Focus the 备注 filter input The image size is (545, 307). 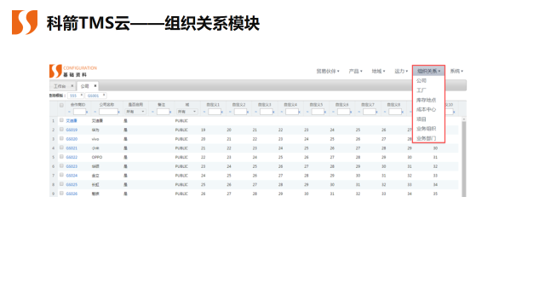[x=163, y=112]
